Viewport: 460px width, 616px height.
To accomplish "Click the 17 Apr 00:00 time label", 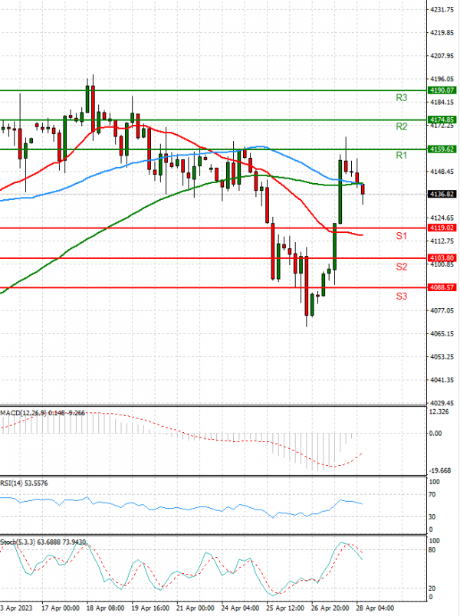I will tap(60, 608).
